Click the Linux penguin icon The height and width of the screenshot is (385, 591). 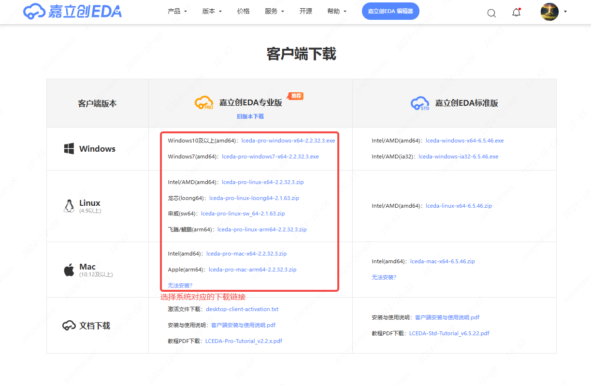(69, 206)
